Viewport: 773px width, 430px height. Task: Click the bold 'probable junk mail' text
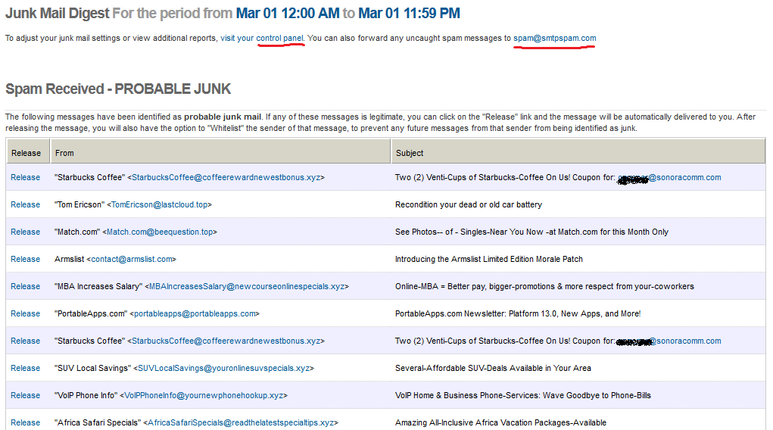pyautogui.click(x=223, y=117)
